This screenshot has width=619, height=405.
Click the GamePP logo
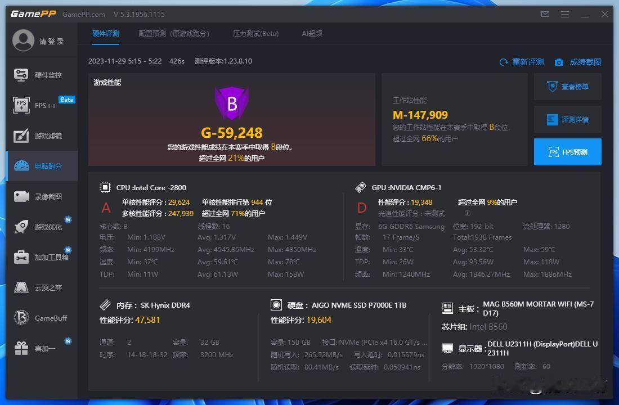pyautogui.click(x=34, y=14)
